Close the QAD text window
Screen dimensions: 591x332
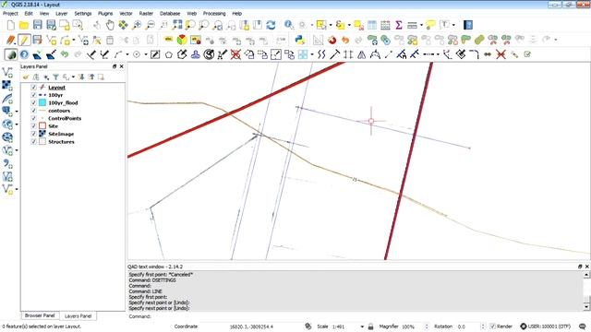(x=587, y=267)
